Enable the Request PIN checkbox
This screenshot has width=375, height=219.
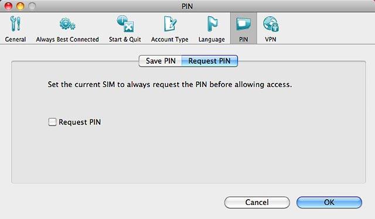(x=52, y=122)
